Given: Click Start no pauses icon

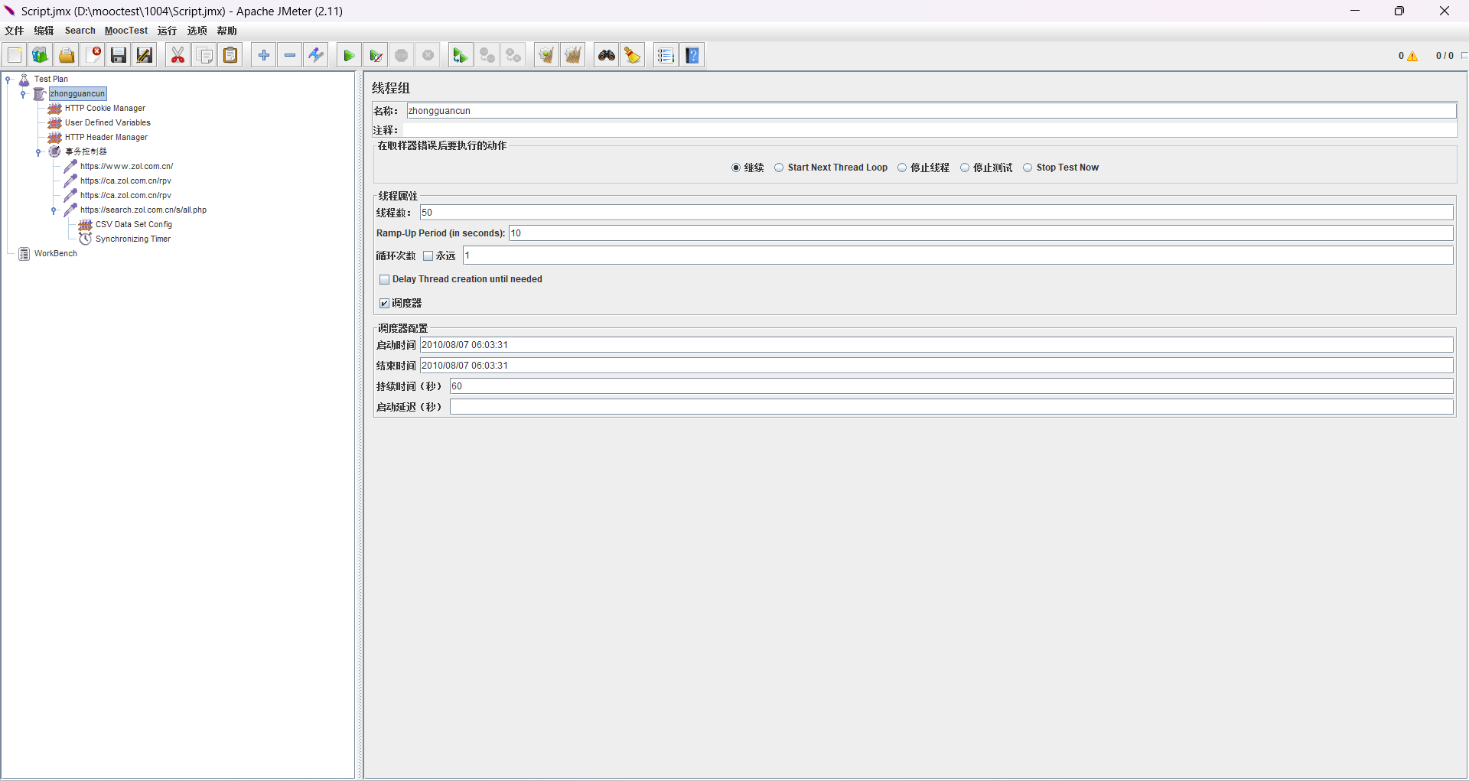Looking at the screenshot, I should point(376,55).
